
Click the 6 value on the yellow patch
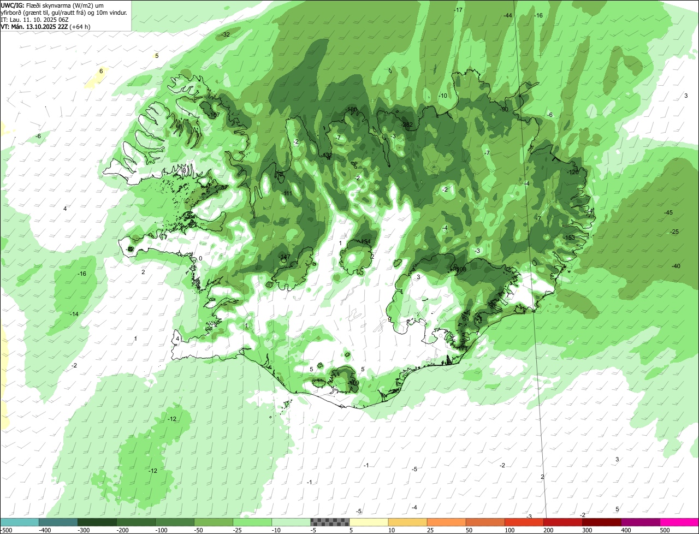pos(101,71)
